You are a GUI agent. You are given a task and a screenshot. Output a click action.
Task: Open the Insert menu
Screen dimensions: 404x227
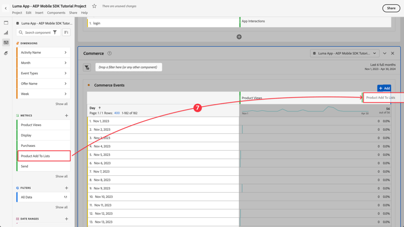pos(39,12)
